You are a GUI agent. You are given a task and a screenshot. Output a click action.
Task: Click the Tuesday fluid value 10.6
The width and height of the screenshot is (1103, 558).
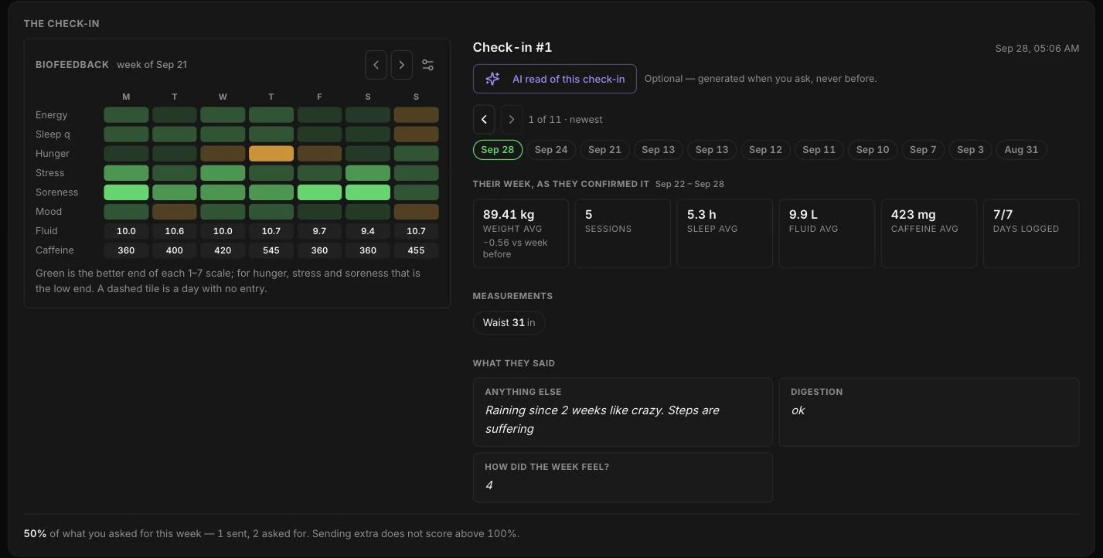pos(175,231)
